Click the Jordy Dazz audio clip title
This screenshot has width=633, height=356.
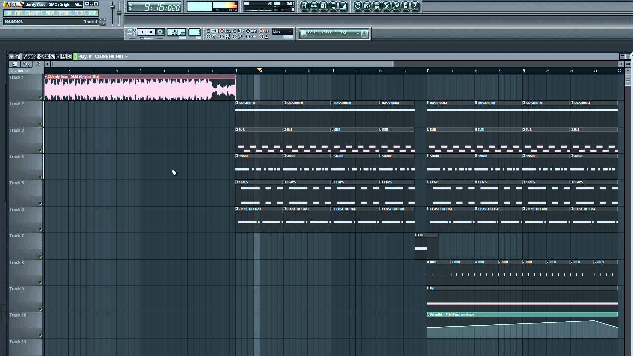point(73,77)
